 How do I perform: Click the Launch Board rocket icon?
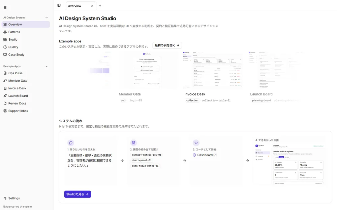[x=5, y=96]
